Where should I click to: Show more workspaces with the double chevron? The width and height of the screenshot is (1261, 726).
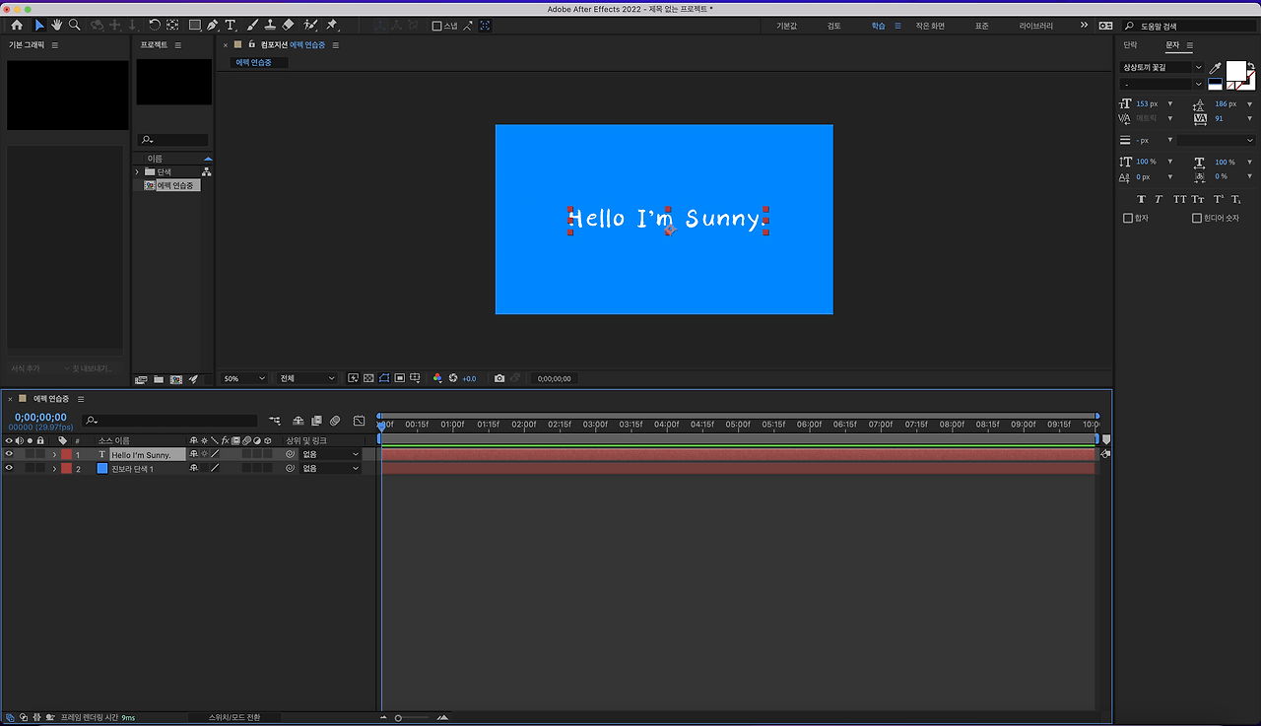tap(1085, 26)
